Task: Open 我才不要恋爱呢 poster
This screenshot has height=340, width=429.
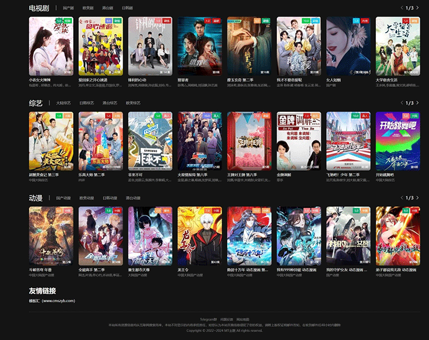Action: click(299, 46)
